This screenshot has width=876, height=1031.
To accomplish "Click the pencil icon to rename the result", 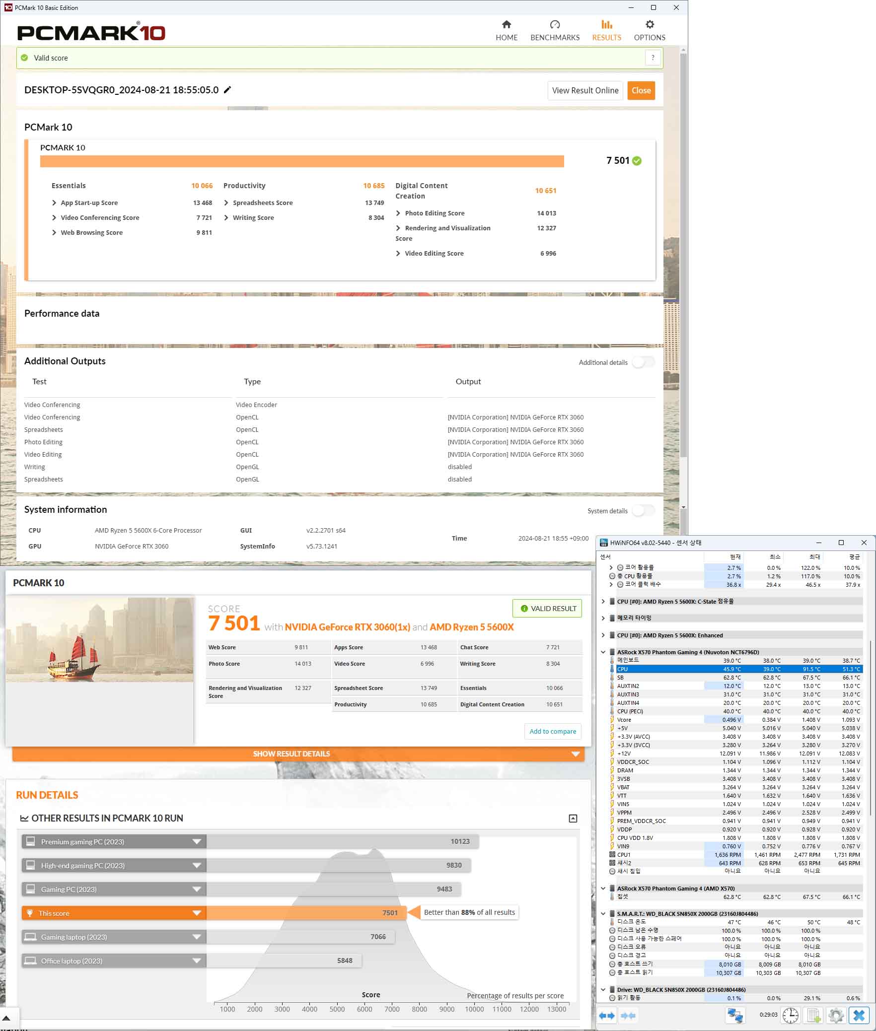I will [x=227, y=90].
